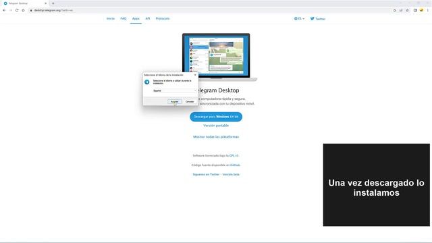The width and height of the screenshot is (432, 243).
Task: Open the FAQ navigation item
Action: 123,18
